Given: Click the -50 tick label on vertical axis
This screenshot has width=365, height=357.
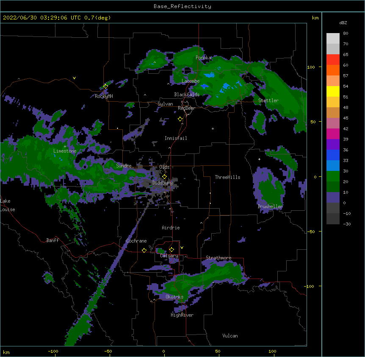Looking at the screenshot, I should (x=311, y=231).
